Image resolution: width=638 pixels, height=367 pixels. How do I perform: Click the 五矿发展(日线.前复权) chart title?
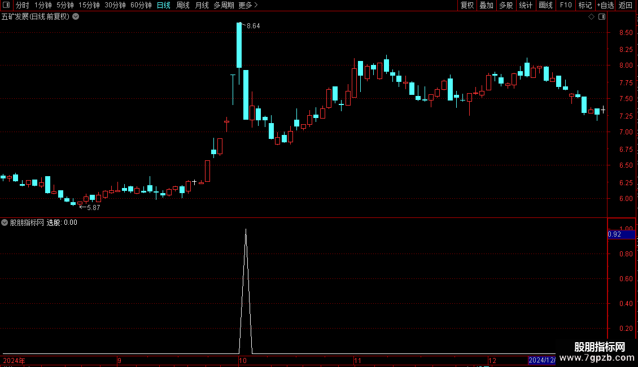coord(36,17)
